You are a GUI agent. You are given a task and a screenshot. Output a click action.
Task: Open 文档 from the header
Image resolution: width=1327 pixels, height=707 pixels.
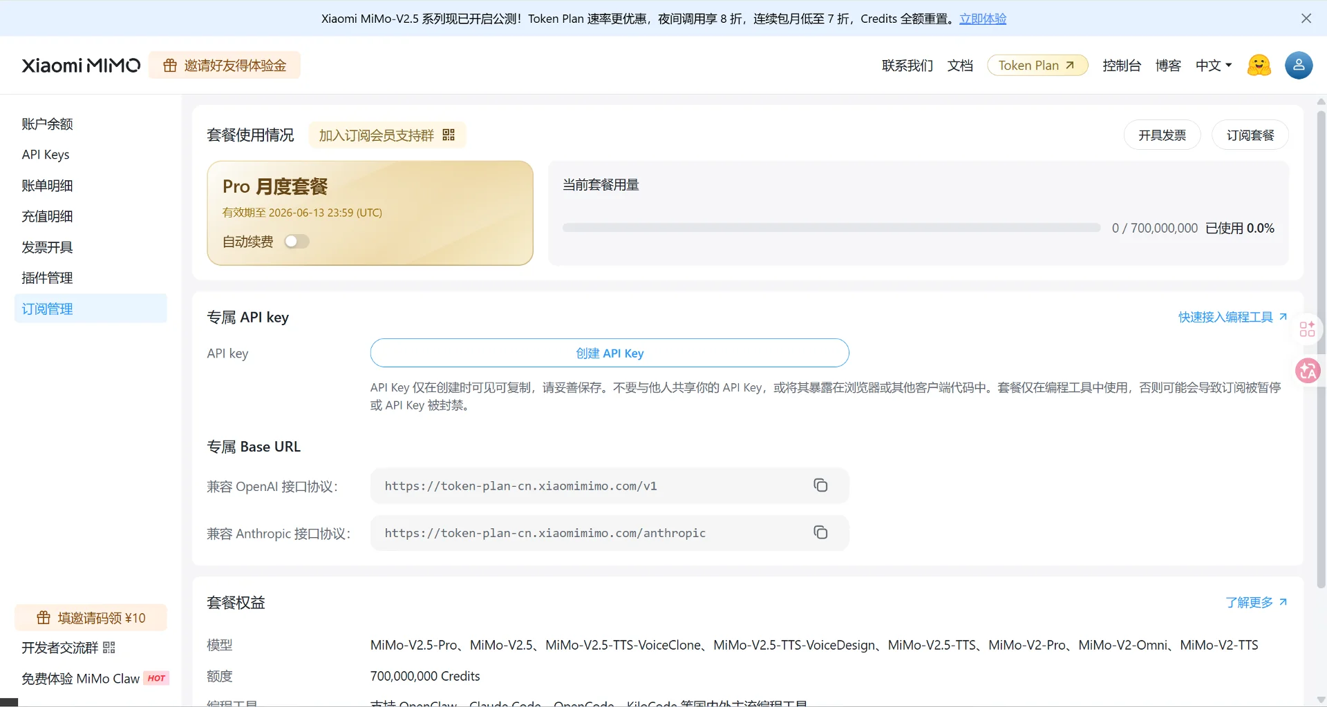click(x=960, y=66)
